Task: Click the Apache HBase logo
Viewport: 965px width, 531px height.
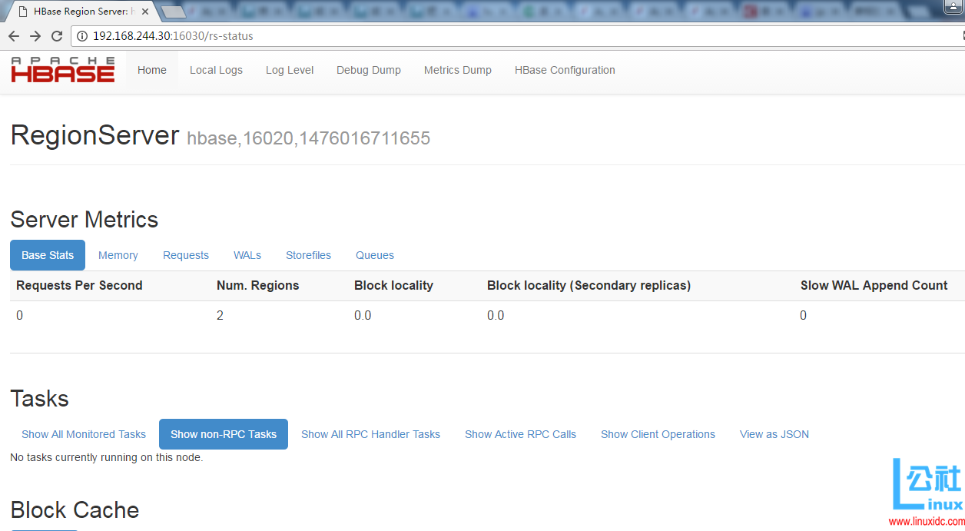Action: (61, 70)
